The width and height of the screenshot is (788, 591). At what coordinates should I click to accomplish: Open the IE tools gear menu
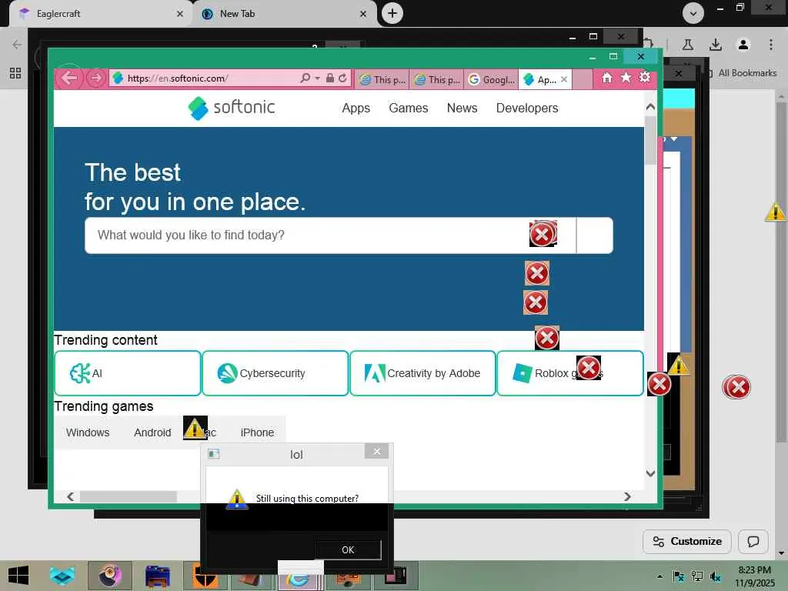point(644,78)
